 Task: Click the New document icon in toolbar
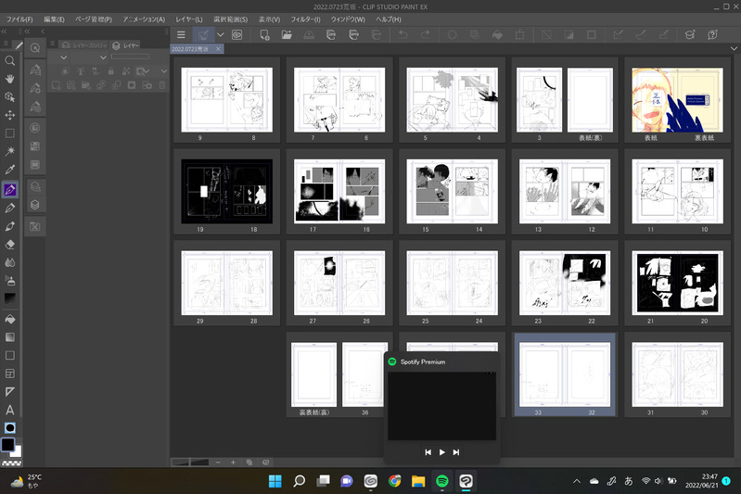pos(264,34)
